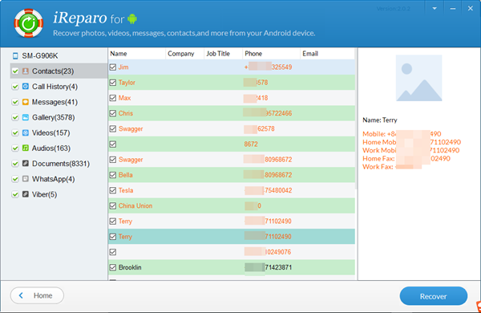481x313 pixels.
Task: Click the phone number ending 71423871
Action: click(269, 267)
